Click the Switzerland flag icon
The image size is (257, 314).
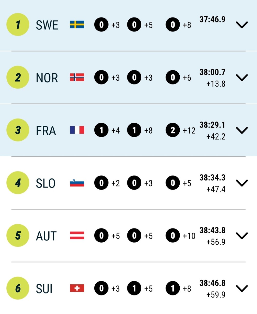point(77,288)
